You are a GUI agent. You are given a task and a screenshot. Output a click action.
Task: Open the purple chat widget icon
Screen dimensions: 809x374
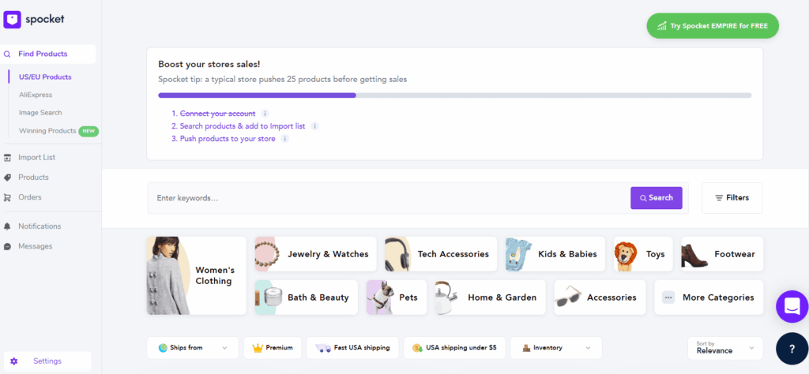(792, 307)
